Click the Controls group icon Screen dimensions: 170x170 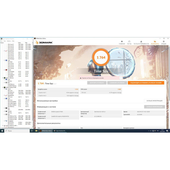(x=6, y=111)
